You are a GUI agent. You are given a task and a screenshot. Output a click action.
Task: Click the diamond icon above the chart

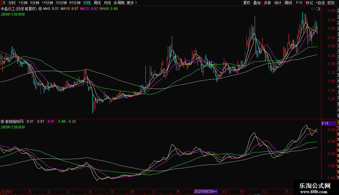tap(313, 9)
